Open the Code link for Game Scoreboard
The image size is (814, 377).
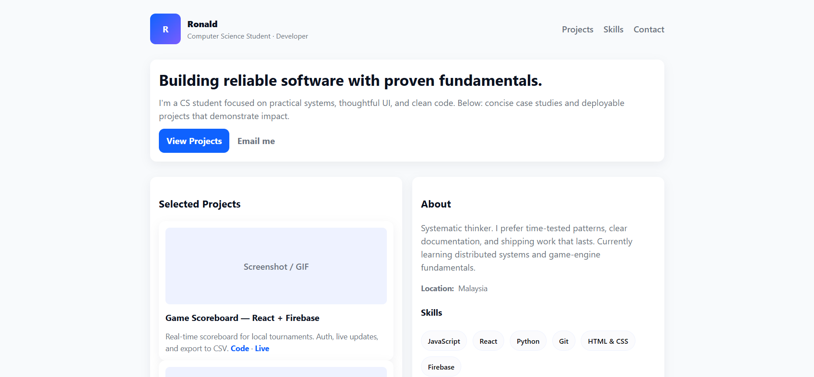pyautogui.click(x=240, y=349)
